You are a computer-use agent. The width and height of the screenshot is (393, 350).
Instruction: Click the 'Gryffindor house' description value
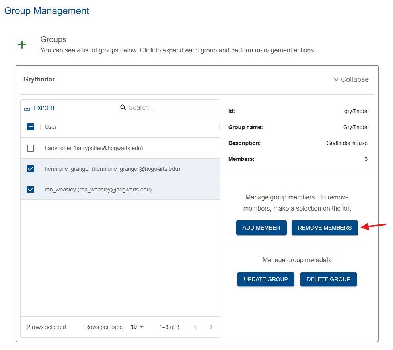tap(347, 143)
